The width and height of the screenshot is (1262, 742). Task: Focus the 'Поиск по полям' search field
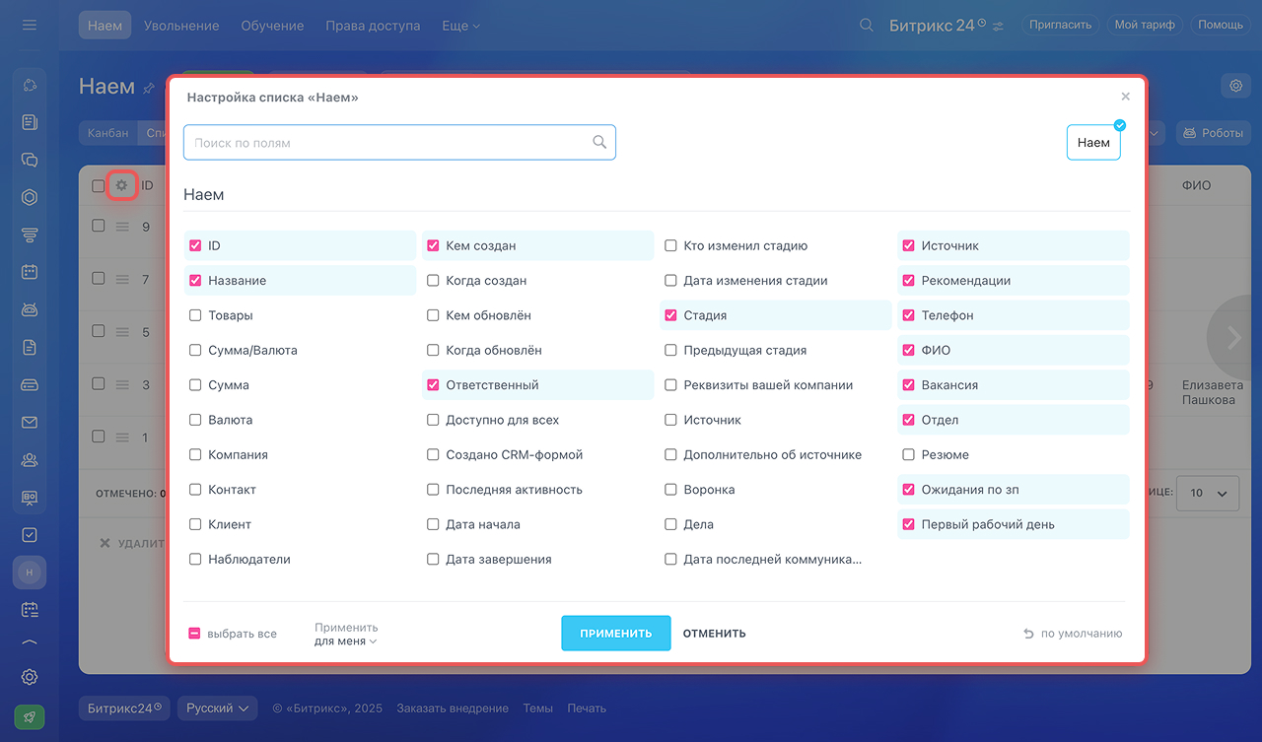pyautogui.click(x=399, y=142)
